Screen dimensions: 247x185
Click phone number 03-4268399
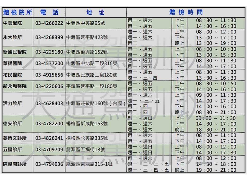coord(49,38)
